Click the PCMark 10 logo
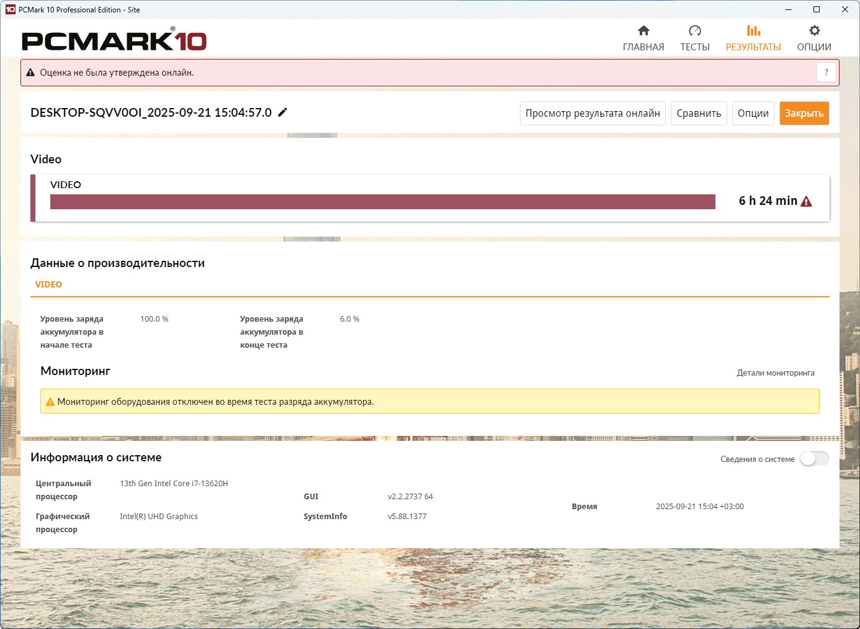860x629 pixels. 114,40
